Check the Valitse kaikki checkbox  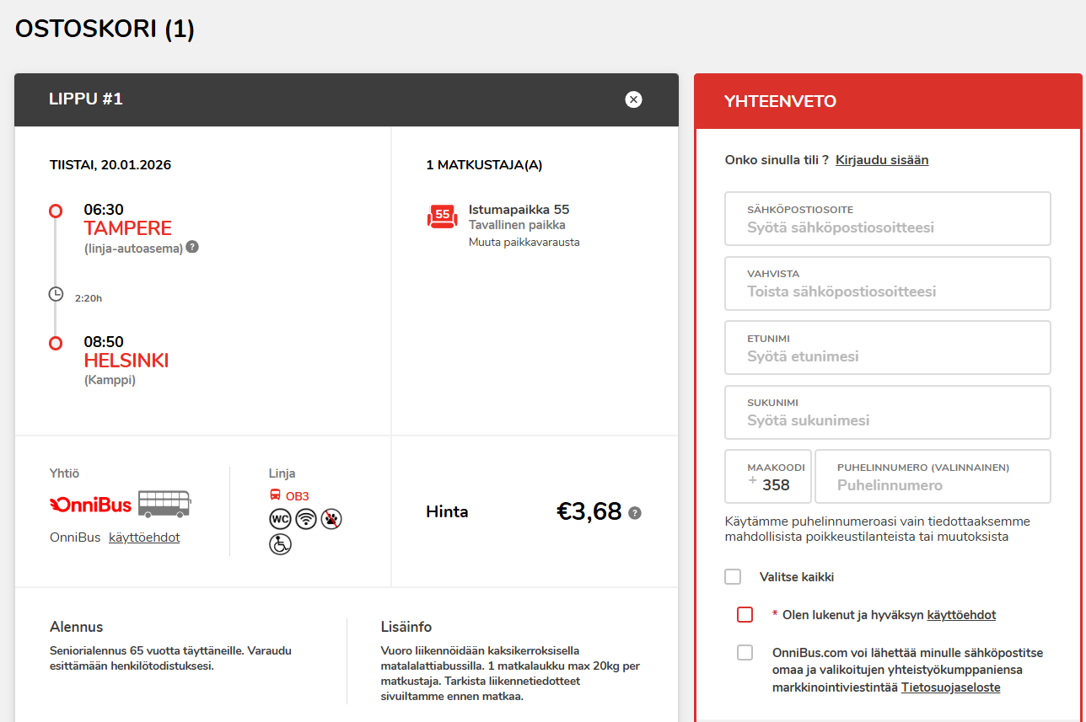tap(733, 576)
